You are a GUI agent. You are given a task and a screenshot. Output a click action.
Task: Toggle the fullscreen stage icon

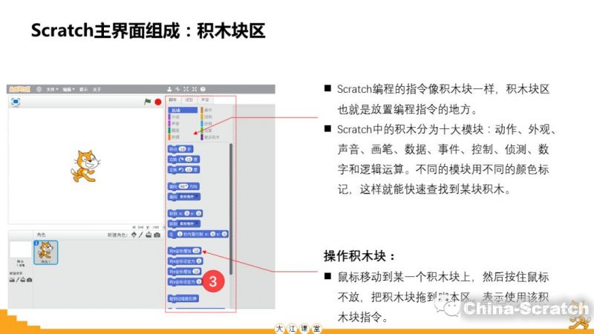point(16,101)
